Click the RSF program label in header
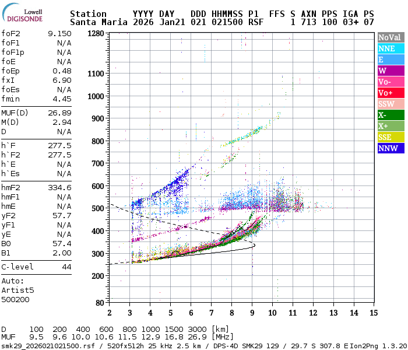The height and width of the screenshot is (350, 408). point(256,22)
